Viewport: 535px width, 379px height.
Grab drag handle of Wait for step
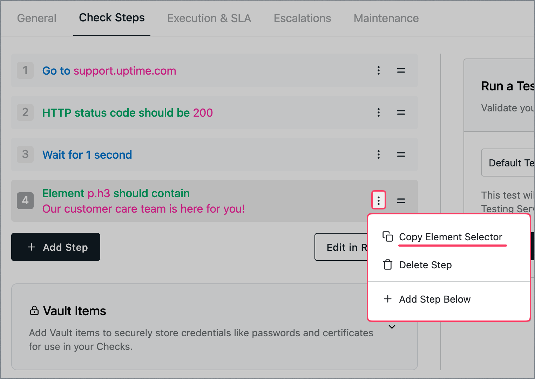coord(401,154)
